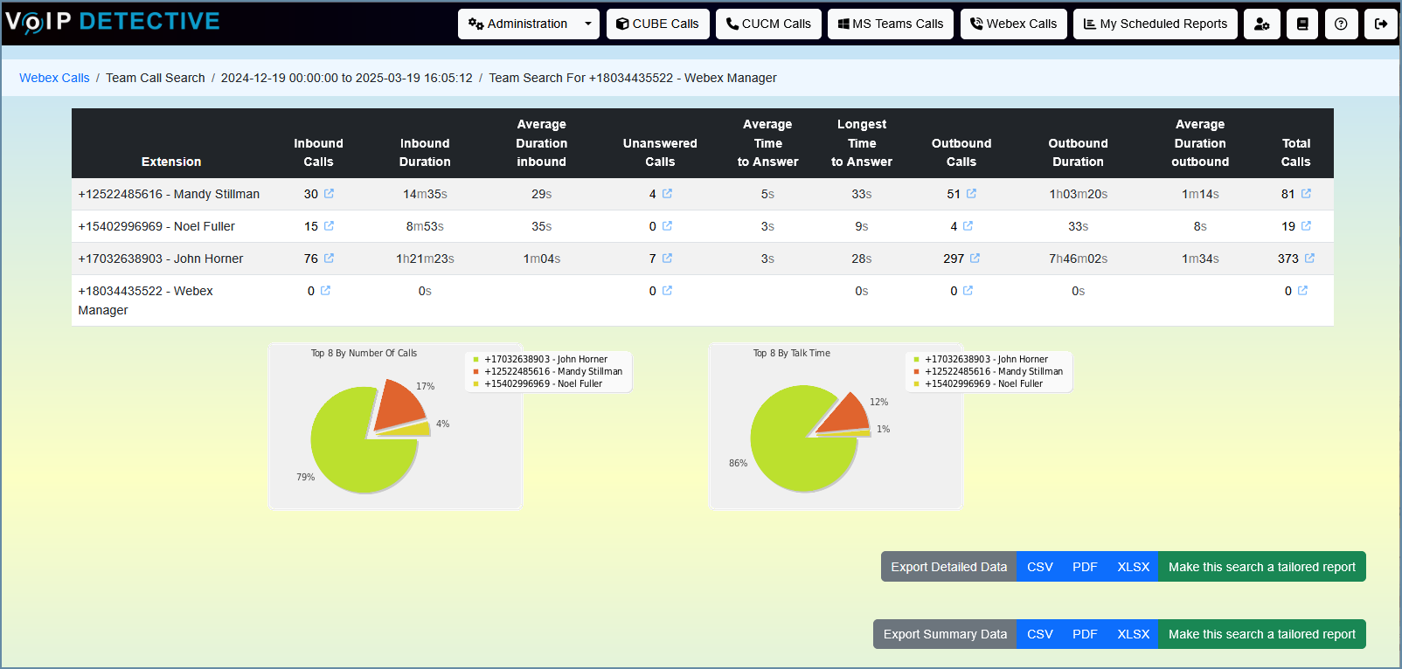Export summary data as CSV
The image size is (1402, 669).
[x=1040, y=634]
